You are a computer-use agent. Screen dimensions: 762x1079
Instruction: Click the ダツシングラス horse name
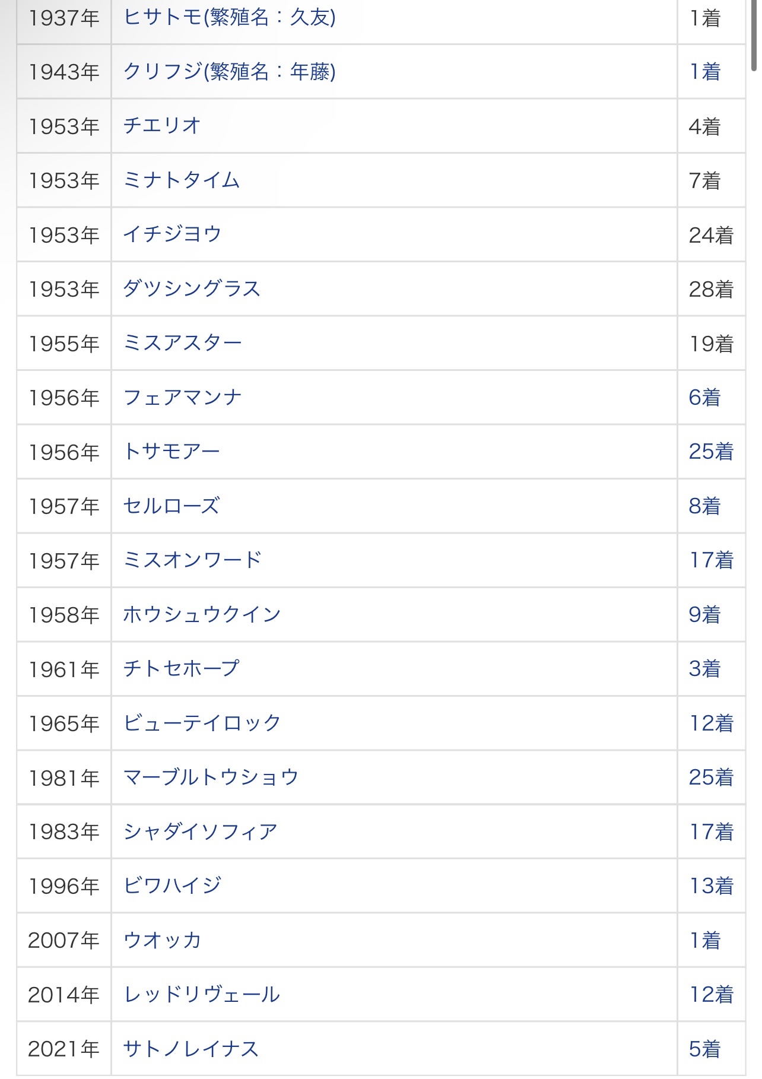(x=192, y=289)
